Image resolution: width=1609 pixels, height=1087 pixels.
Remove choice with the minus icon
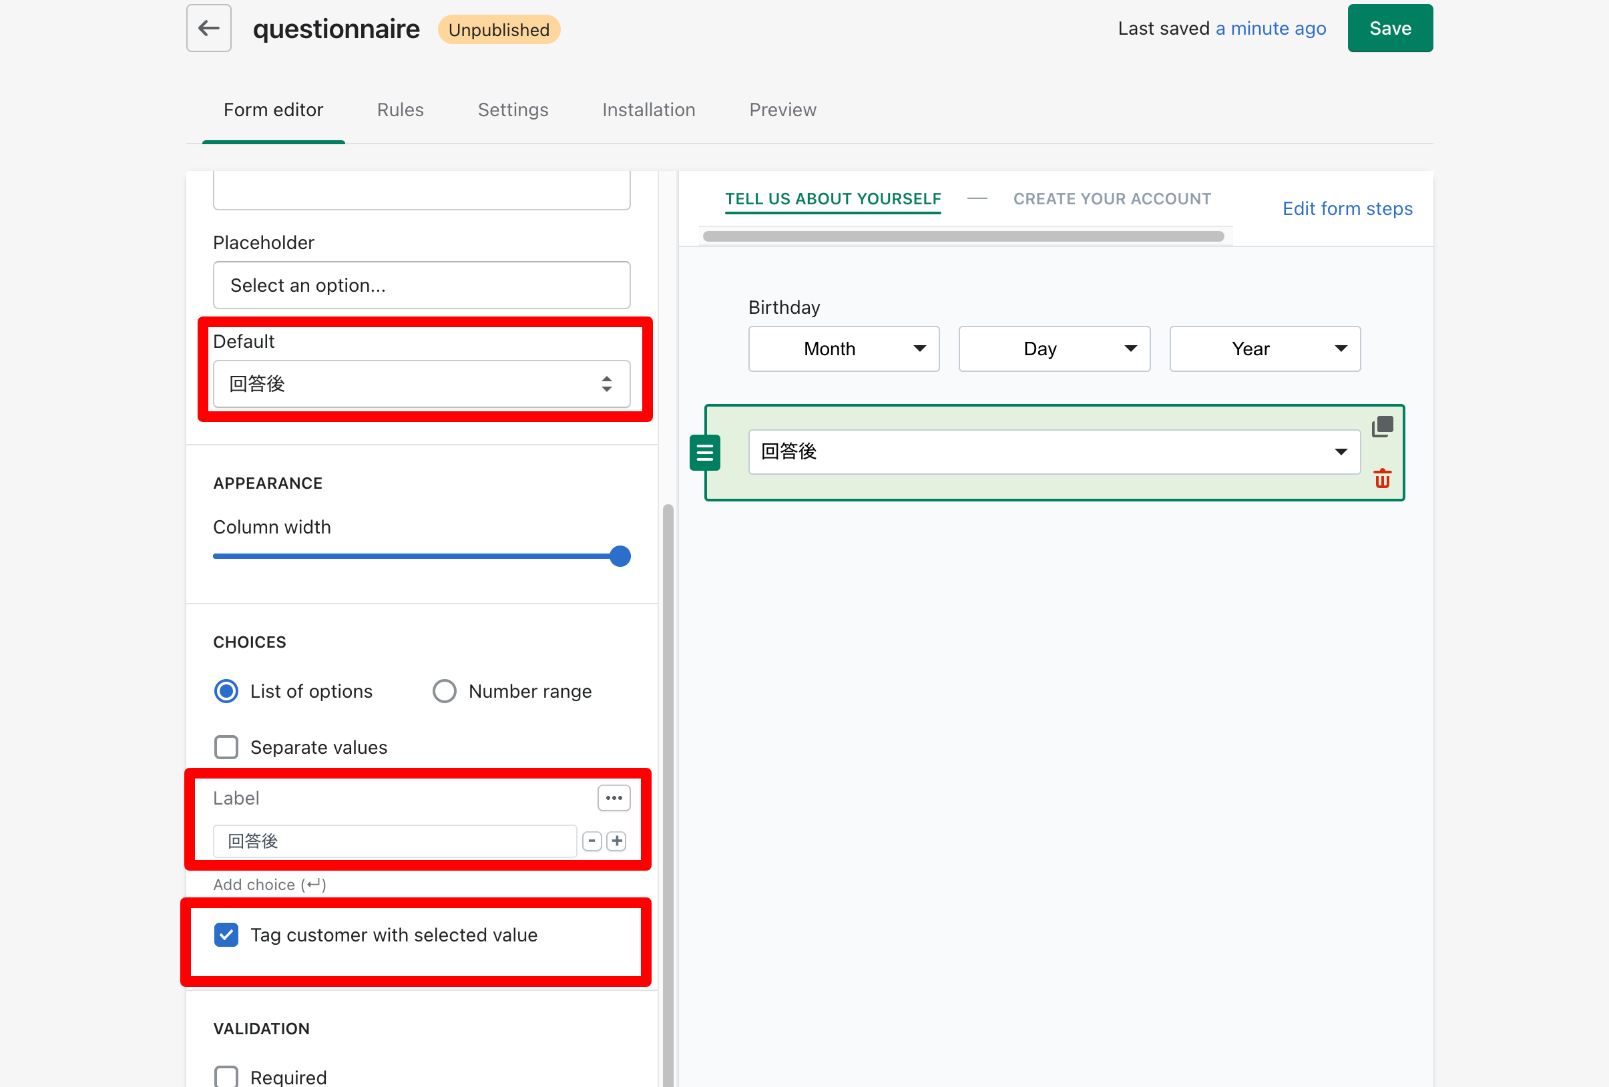[x=592, y=841]
